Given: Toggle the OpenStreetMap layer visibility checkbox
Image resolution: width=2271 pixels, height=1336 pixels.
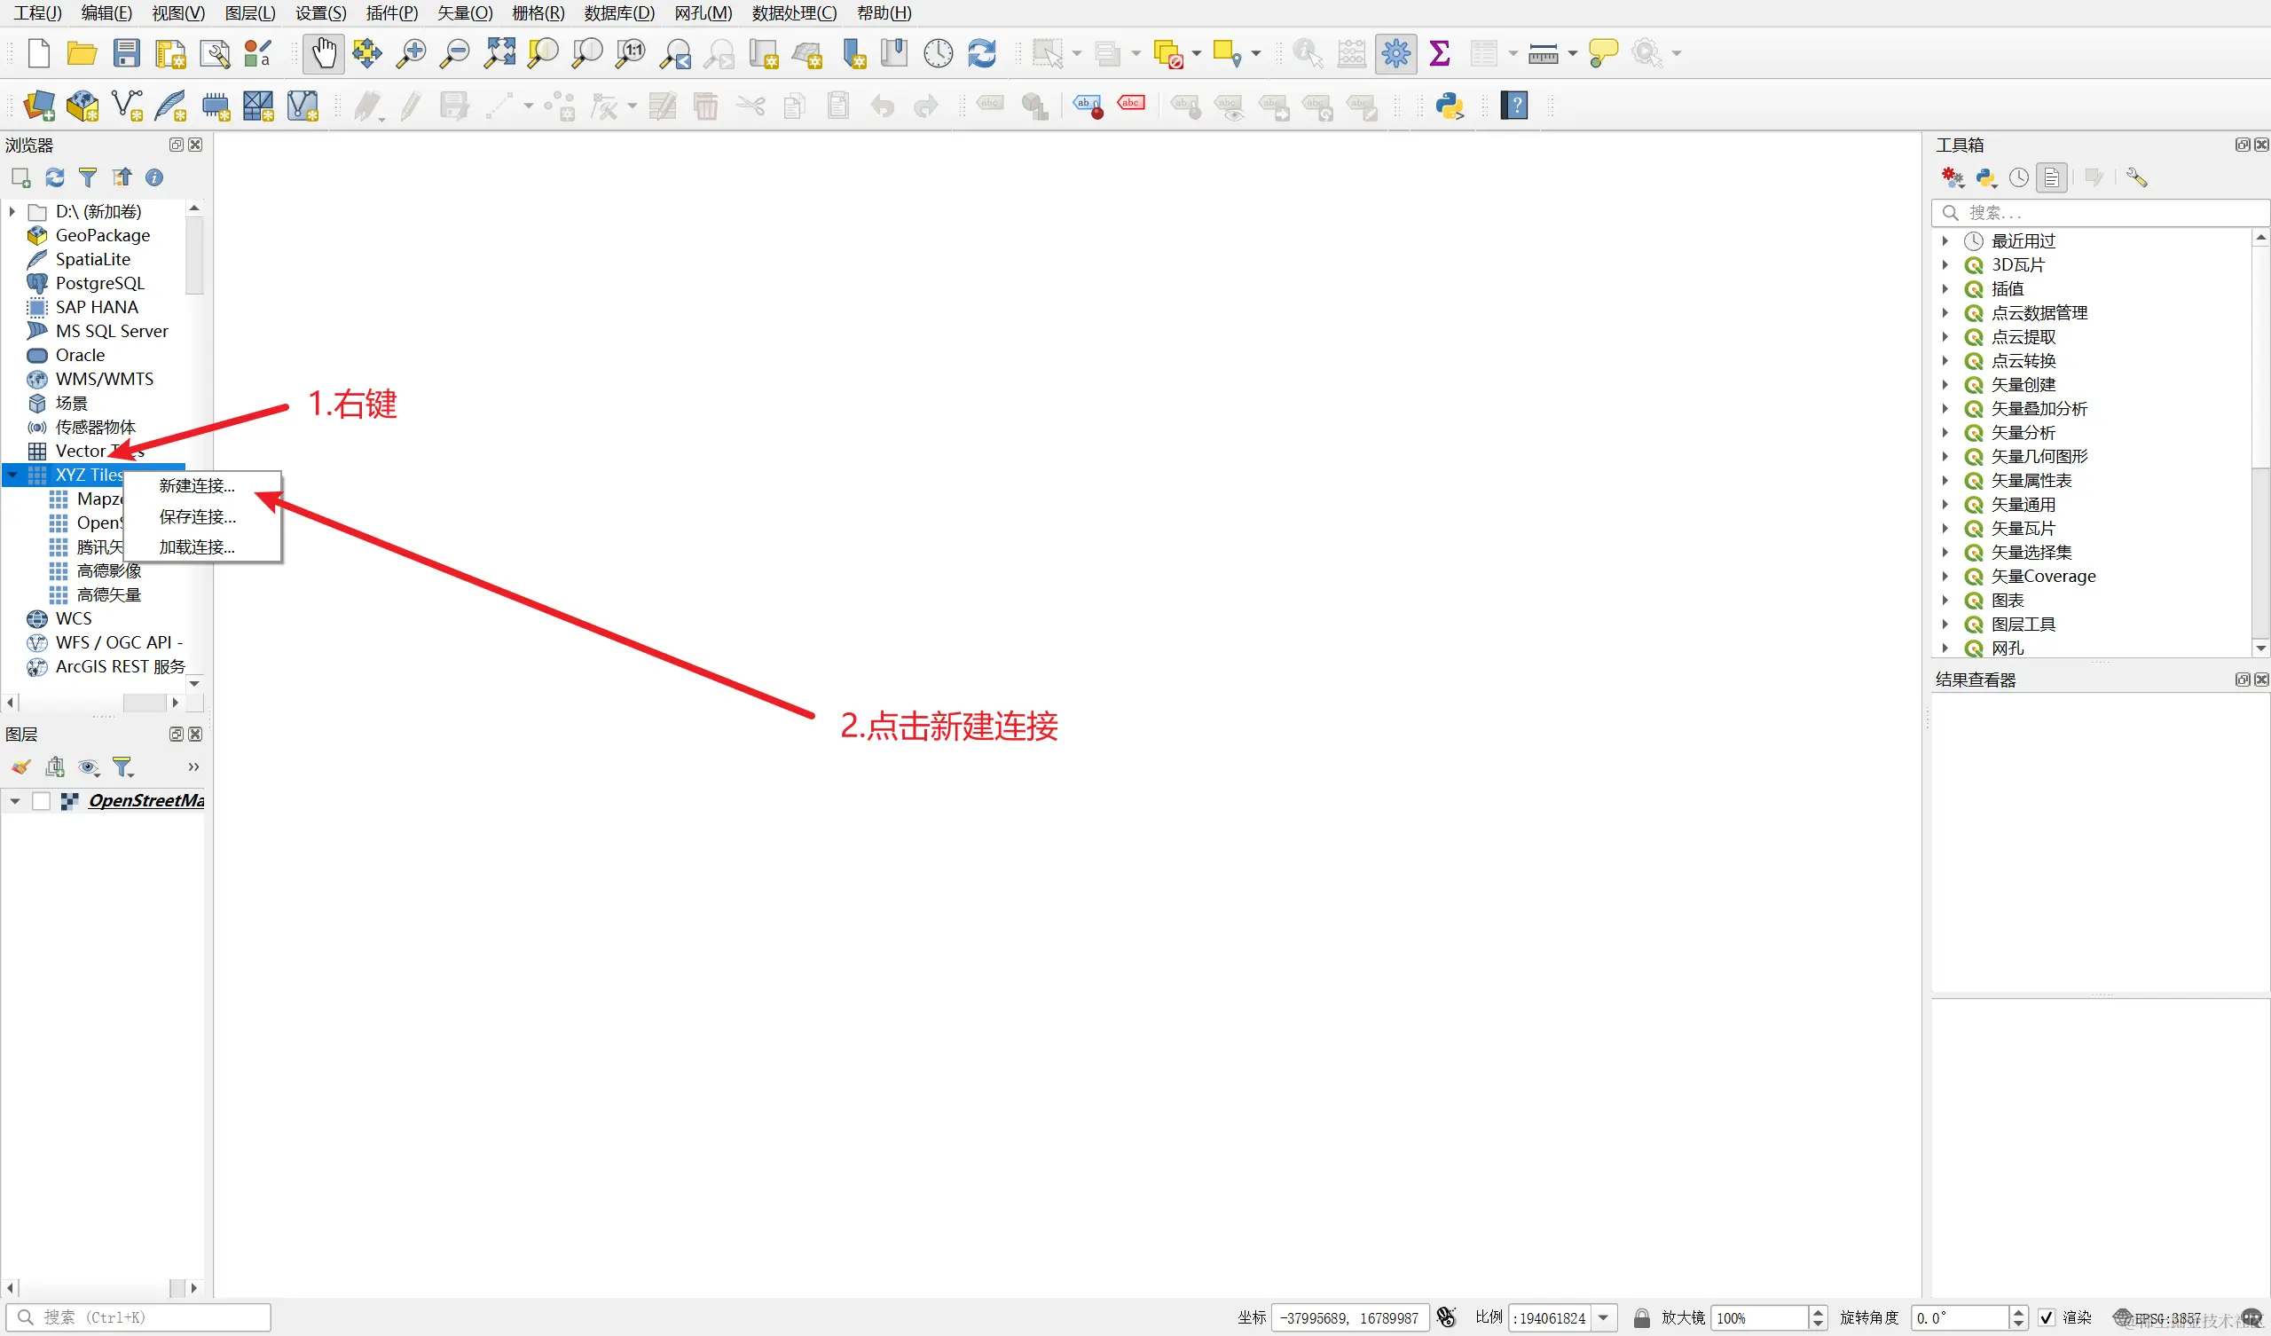Looking at the screenshot, I should coord(41,800).
